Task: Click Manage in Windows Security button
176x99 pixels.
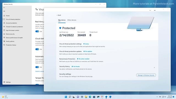Action: [146, 75]
